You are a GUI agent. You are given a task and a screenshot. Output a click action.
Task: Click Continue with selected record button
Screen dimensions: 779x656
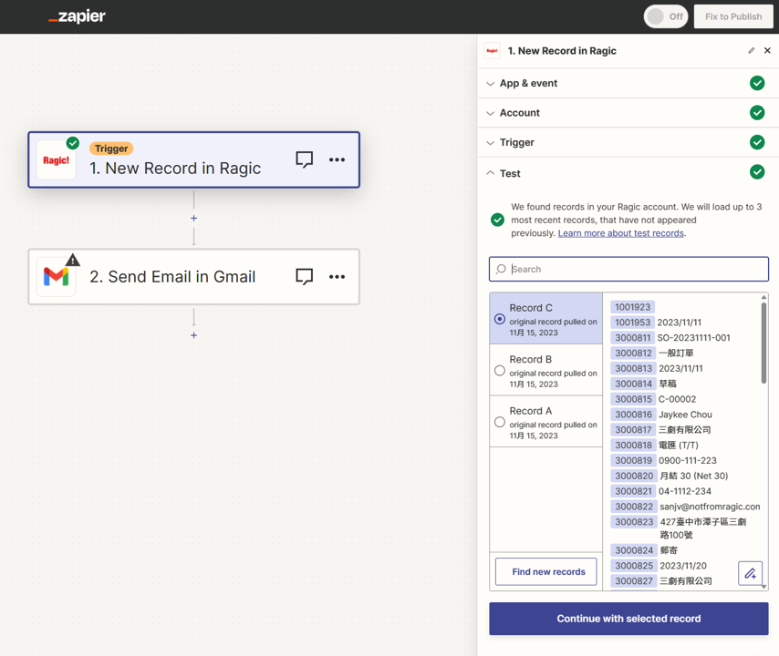point(628,619)
